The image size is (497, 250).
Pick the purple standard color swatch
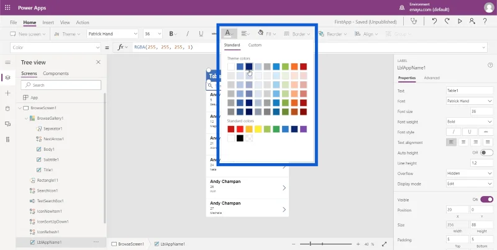[x=303, y=129]
